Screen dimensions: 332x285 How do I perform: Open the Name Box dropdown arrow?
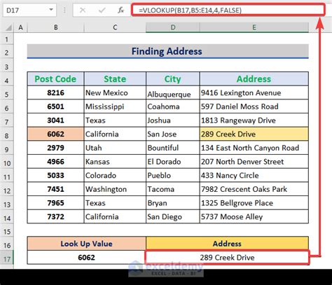point(51,10)
